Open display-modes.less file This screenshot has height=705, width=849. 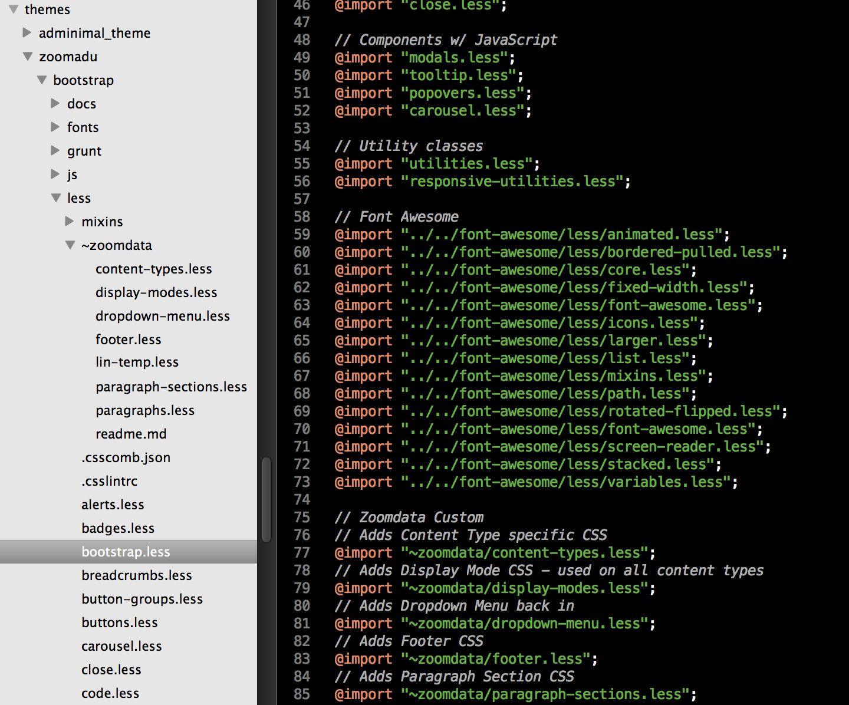156,292
